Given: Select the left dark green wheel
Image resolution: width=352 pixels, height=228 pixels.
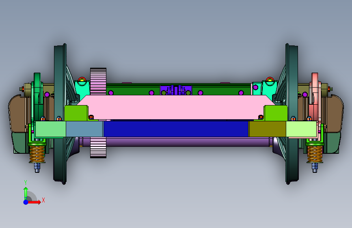Looking at the screenshot, I should tap(60, 114).
